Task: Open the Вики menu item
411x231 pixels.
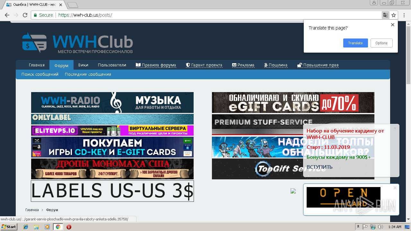Action: [x=83, y=65]
